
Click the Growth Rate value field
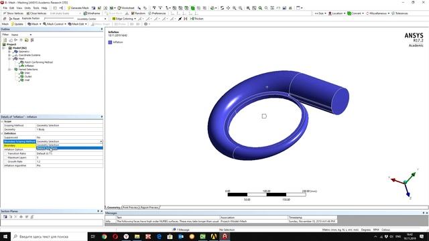(x=70, y=161)
